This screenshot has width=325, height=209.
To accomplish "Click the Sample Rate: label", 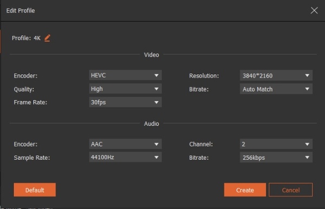I will (x=32, y=158).
